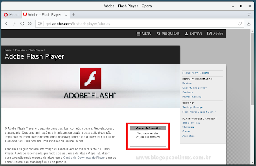The image size is (256, 166).
Task: Go to Produtos breadcrumb
Action: 20,50
